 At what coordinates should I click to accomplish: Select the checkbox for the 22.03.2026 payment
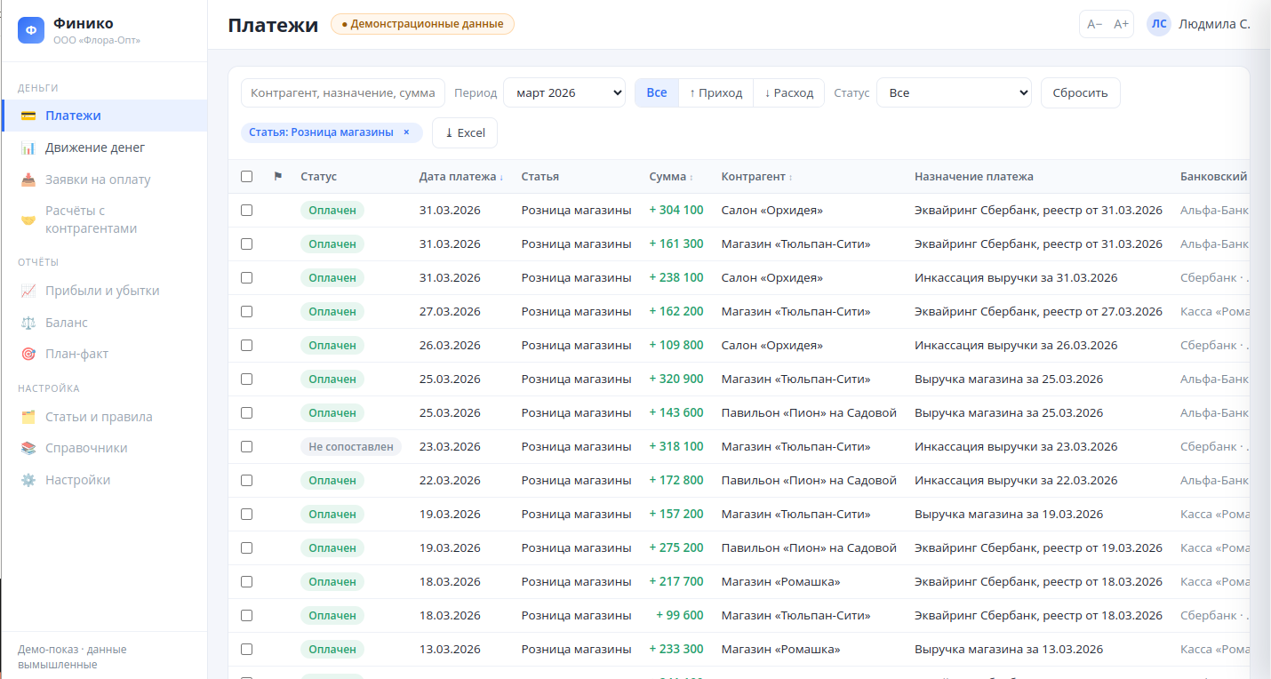[x=247, y=481]
